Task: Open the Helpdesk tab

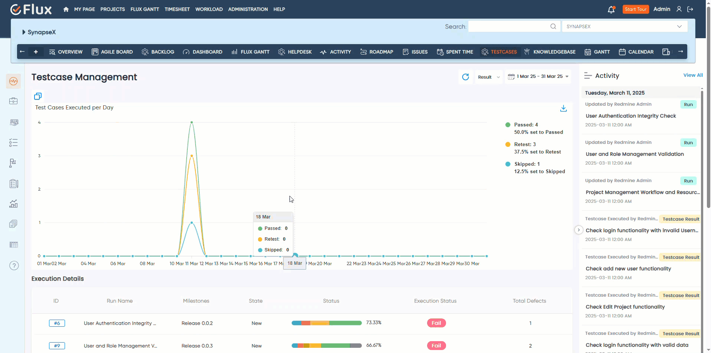Action: [x=295, y=52]
